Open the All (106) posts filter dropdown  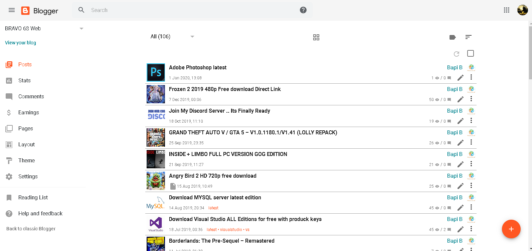[172, 37]
